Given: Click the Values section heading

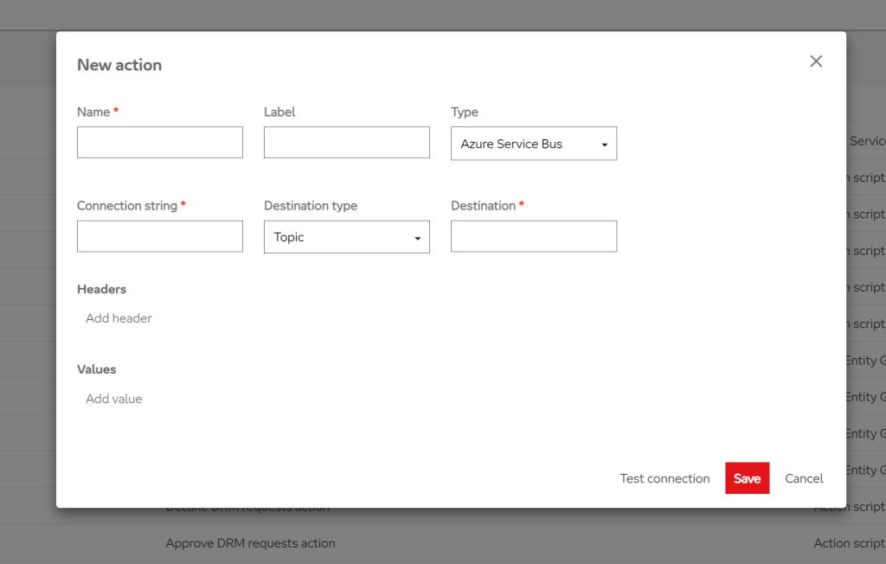Looking at the screenshot, I should point(96,369).
